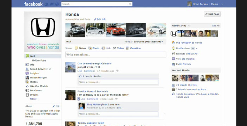Image resolution: width=247 pixels, height=126 pixels.
Task: Expand the Notifications dropdown arrow
Action: [197, 49]
